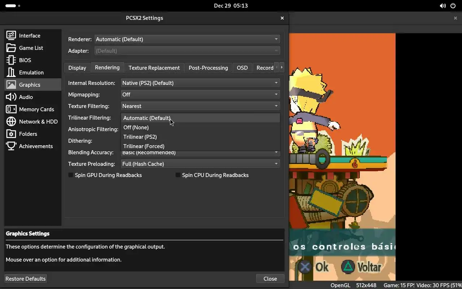The width and height of the screenshot is (462, 289).
Task: Open the Renderer dropdown
Action: click(187, 39)
